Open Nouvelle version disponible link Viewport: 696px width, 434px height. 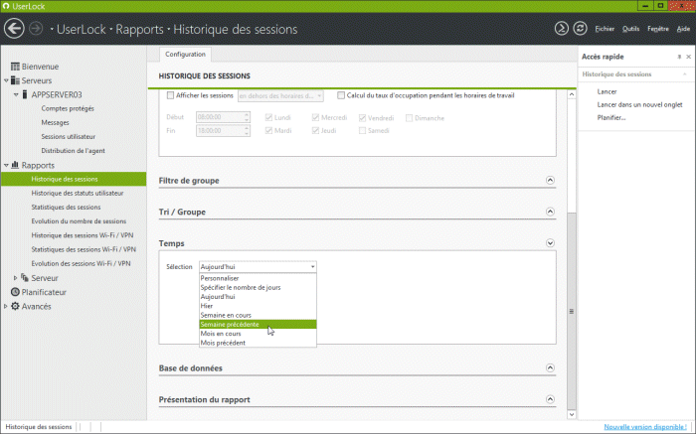(645, 427)
